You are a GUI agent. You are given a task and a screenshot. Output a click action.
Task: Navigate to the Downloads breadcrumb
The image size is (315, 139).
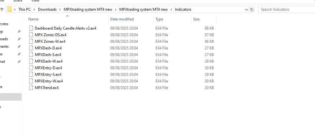(x=47, y=9)
